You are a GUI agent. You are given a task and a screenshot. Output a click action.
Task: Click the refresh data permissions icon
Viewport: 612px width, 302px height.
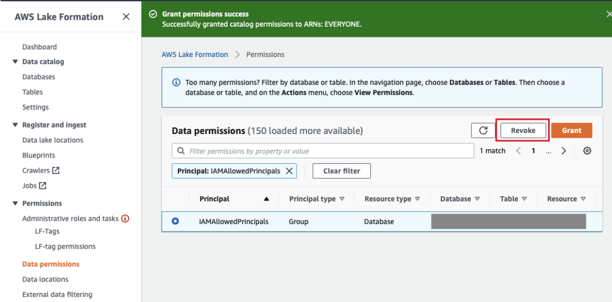point(483,130)
